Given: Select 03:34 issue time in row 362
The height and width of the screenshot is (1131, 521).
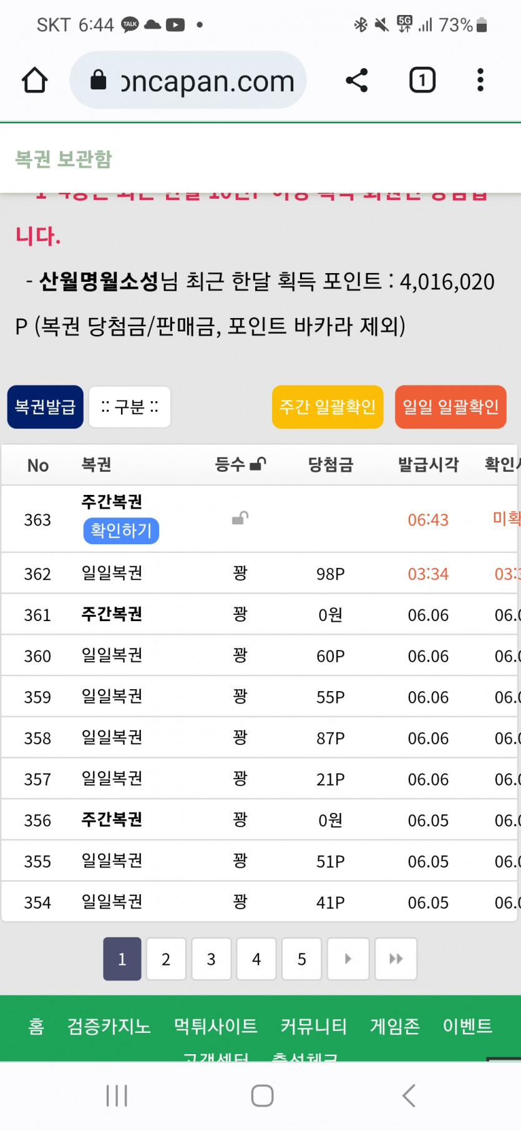Looking at the screenshot, I should click(x=428, y=574).
